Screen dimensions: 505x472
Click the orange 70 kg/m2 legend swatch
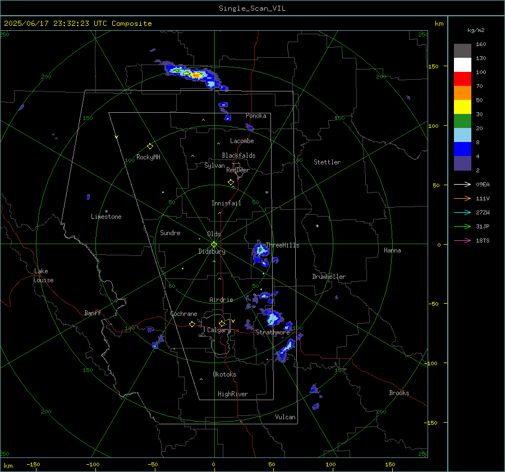point(462,93)
